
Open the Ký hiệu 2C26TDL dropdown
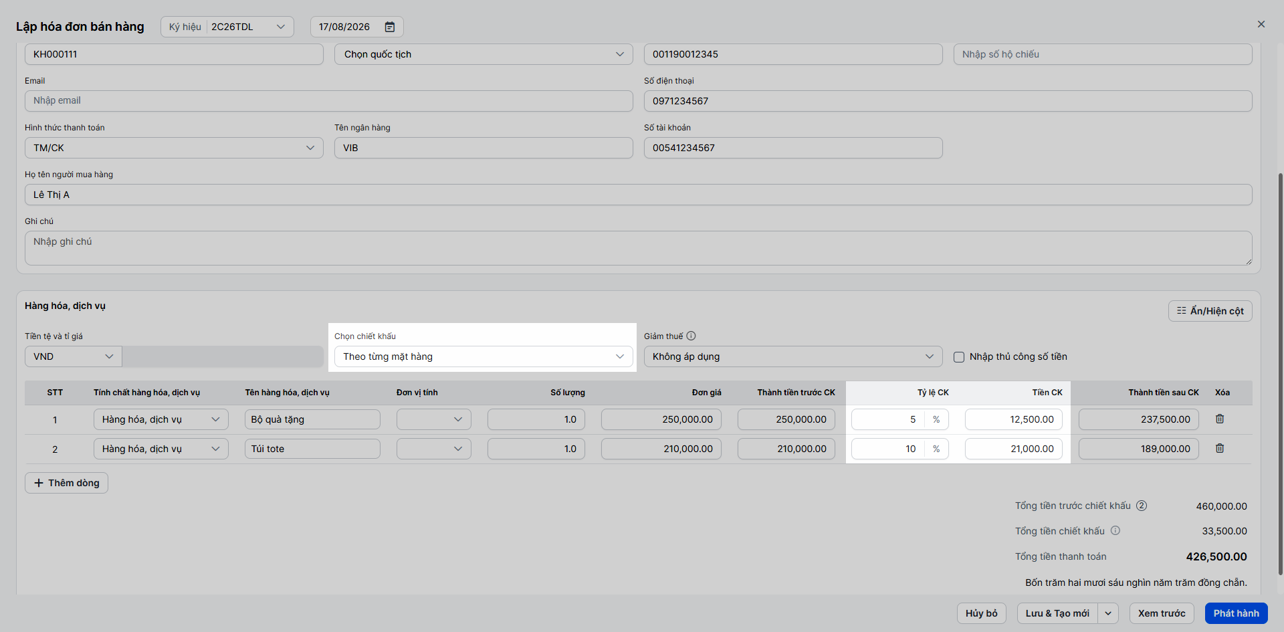click(x=227, y=27)
